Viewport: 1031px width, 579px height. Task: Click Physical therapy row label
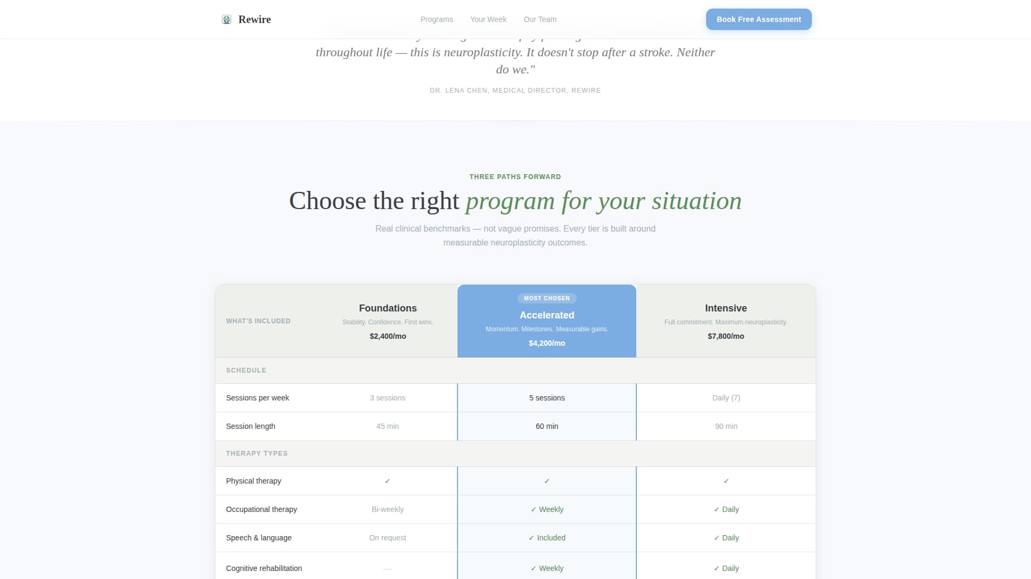pyautogui.click(x=253, y=481)
